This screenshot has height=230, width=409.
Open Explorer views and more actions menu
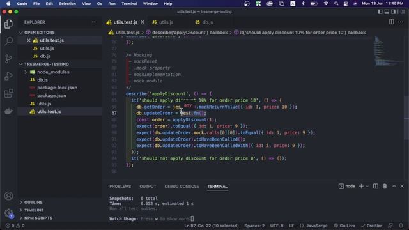pos(94,22)
